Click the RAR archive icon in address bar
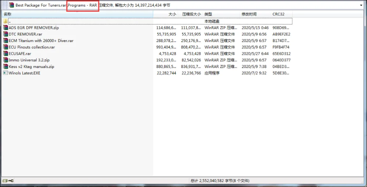The image size is (367, 187). (11, 5)
